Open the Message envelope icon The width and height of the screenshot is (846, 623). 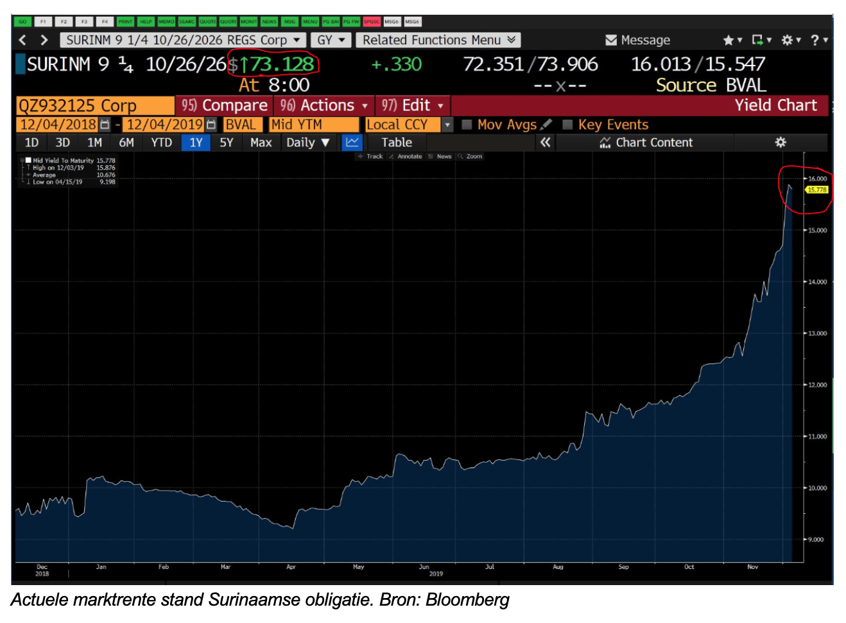pos(611,40)
